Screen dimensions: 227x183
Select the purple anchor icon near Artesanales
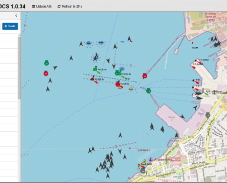pos(151,159)
